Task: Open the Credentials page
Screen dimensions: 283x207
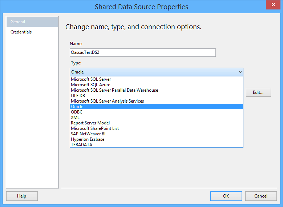Action: (21, 32)
